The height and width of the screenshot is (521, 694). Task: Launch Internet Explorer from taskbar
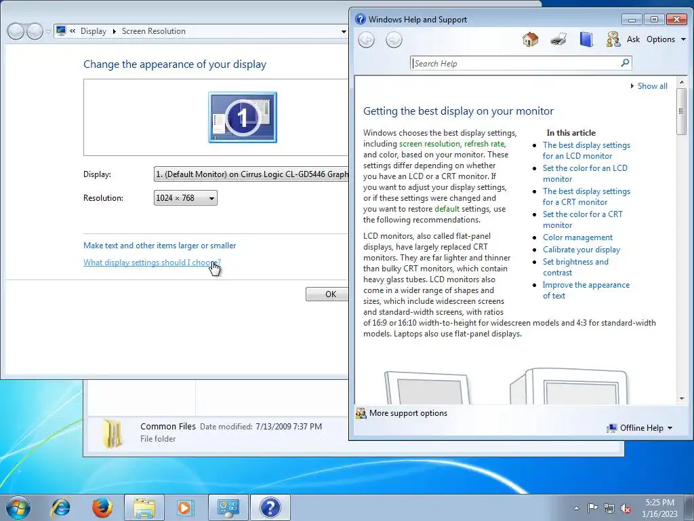pyautogui.click(x=60, y=507)
